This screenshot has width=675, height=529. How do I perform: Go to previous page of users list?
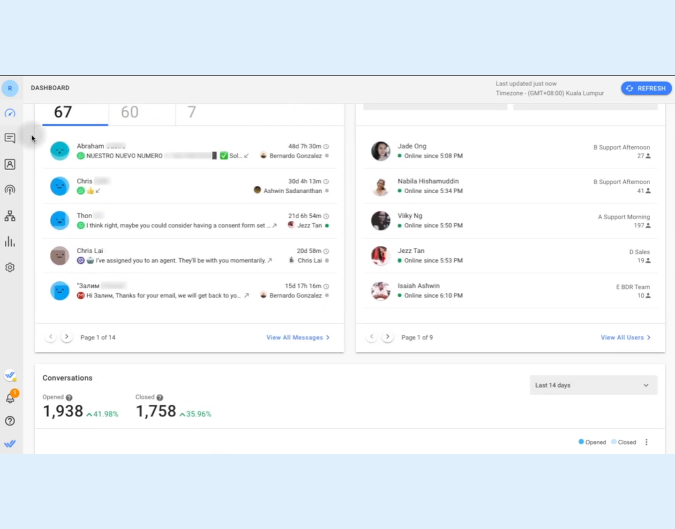point(372,337)
